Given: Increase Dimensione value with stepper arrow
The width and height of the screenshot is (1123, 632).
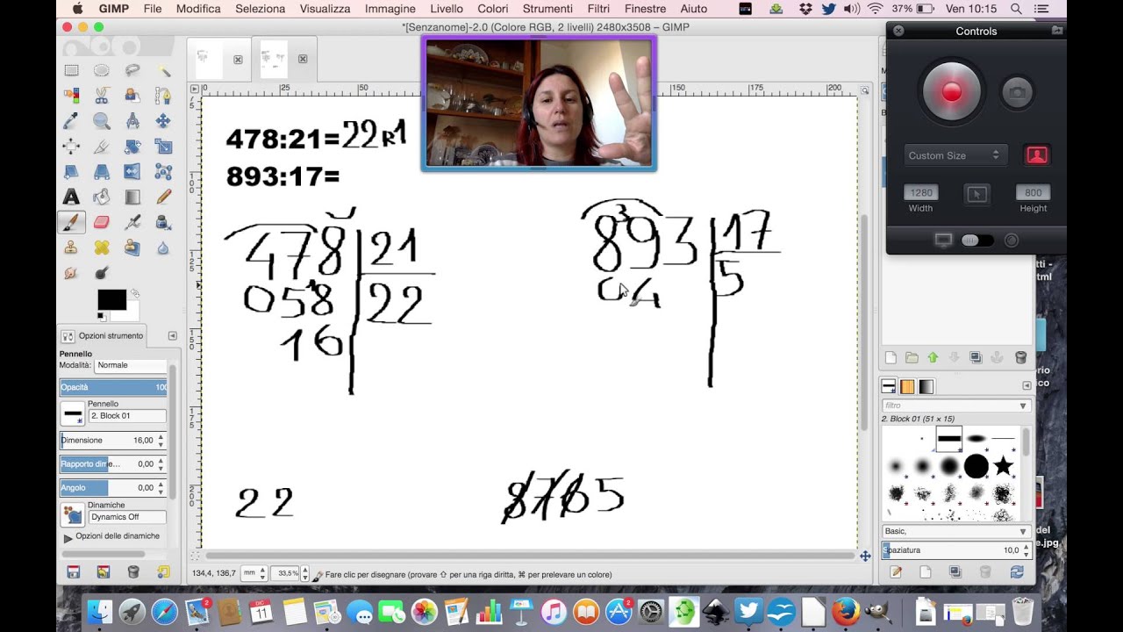Looking at the screenshot, I should point(161,437).
